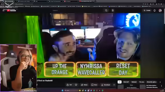Download the video

pos(105,85)
